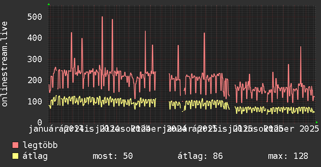Click the 200 y-axis label
This screenshot has width=321, height=167.
pyautogui.click(x=35, y=80)
